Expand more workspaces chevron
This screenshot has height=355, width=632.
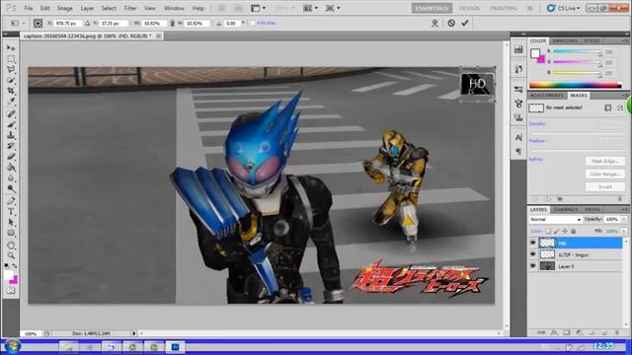tap(529, 8)
